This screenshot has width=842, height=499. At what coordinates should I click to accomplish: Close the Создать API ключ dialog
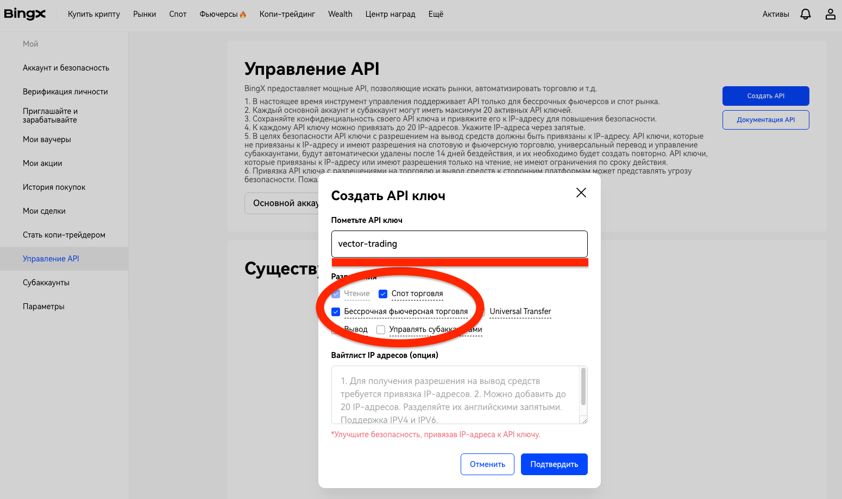pos(581,193)
